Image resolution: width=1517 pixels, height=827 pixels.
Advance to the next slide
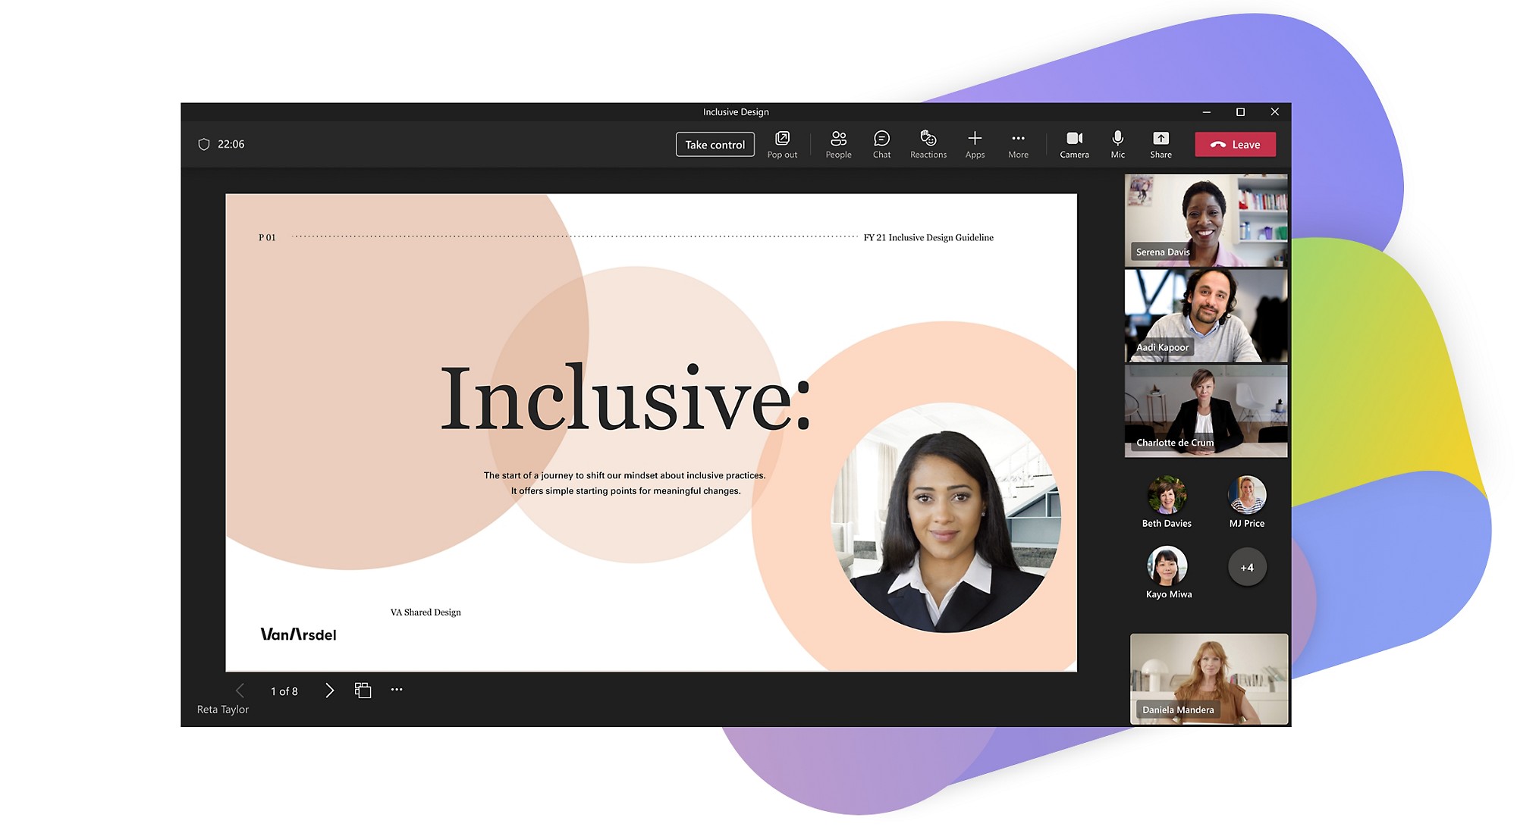coord(329,691)
